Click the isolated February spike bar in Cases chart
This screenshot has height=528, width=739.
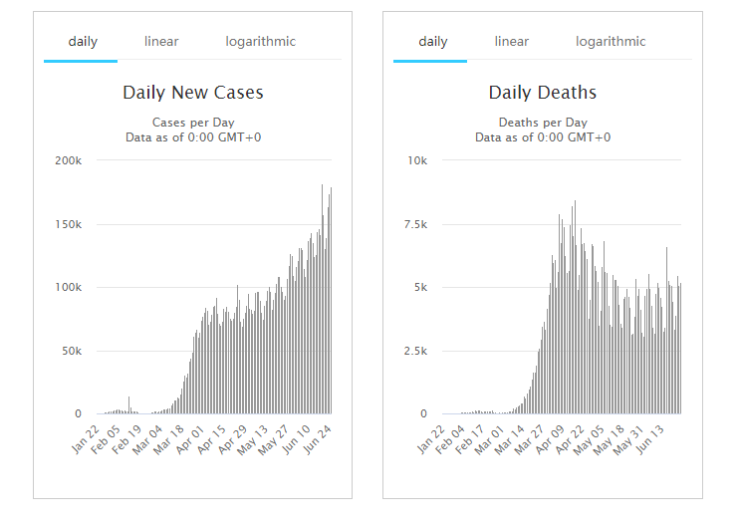[x=129, y=404]
